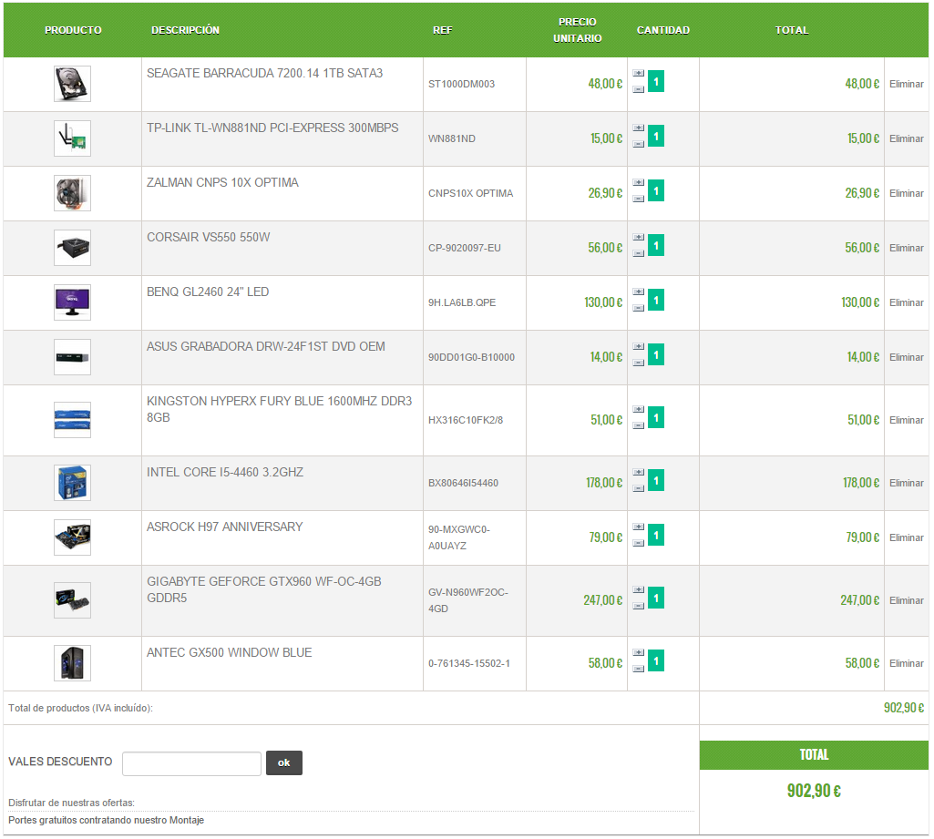Remove Gigabyte GTX960 via Eliminar

pos(906,601)
